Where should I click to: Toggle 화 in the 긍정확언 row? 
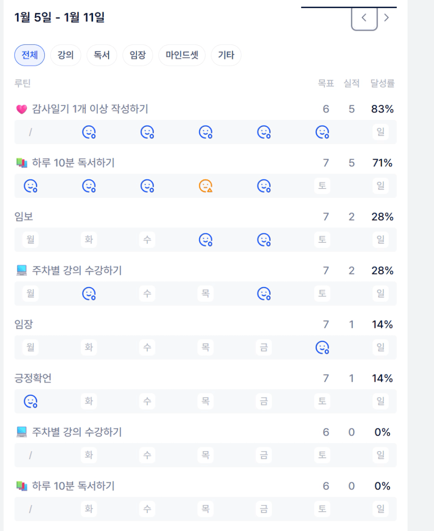pyautogui.click(x=89, y=402)
